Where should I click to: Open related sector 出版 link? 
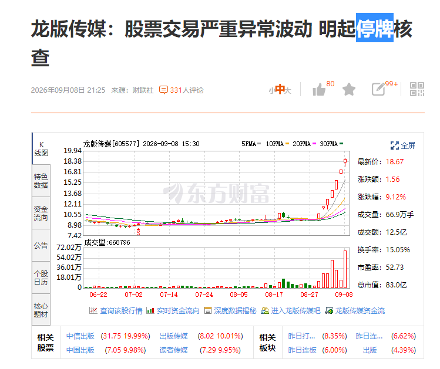click(370, 350)
